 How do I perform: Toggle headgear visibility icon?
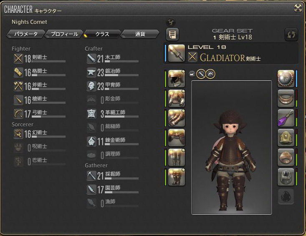210,74
